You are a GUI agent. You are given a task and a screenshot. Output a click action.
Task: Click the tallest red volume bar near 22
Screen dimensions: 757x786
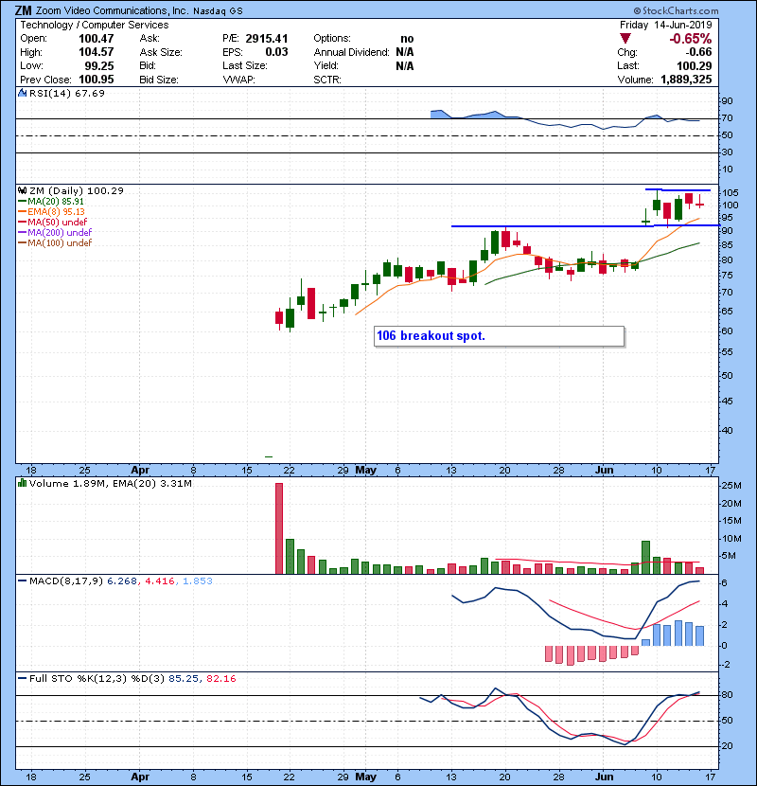click(279, 528)
